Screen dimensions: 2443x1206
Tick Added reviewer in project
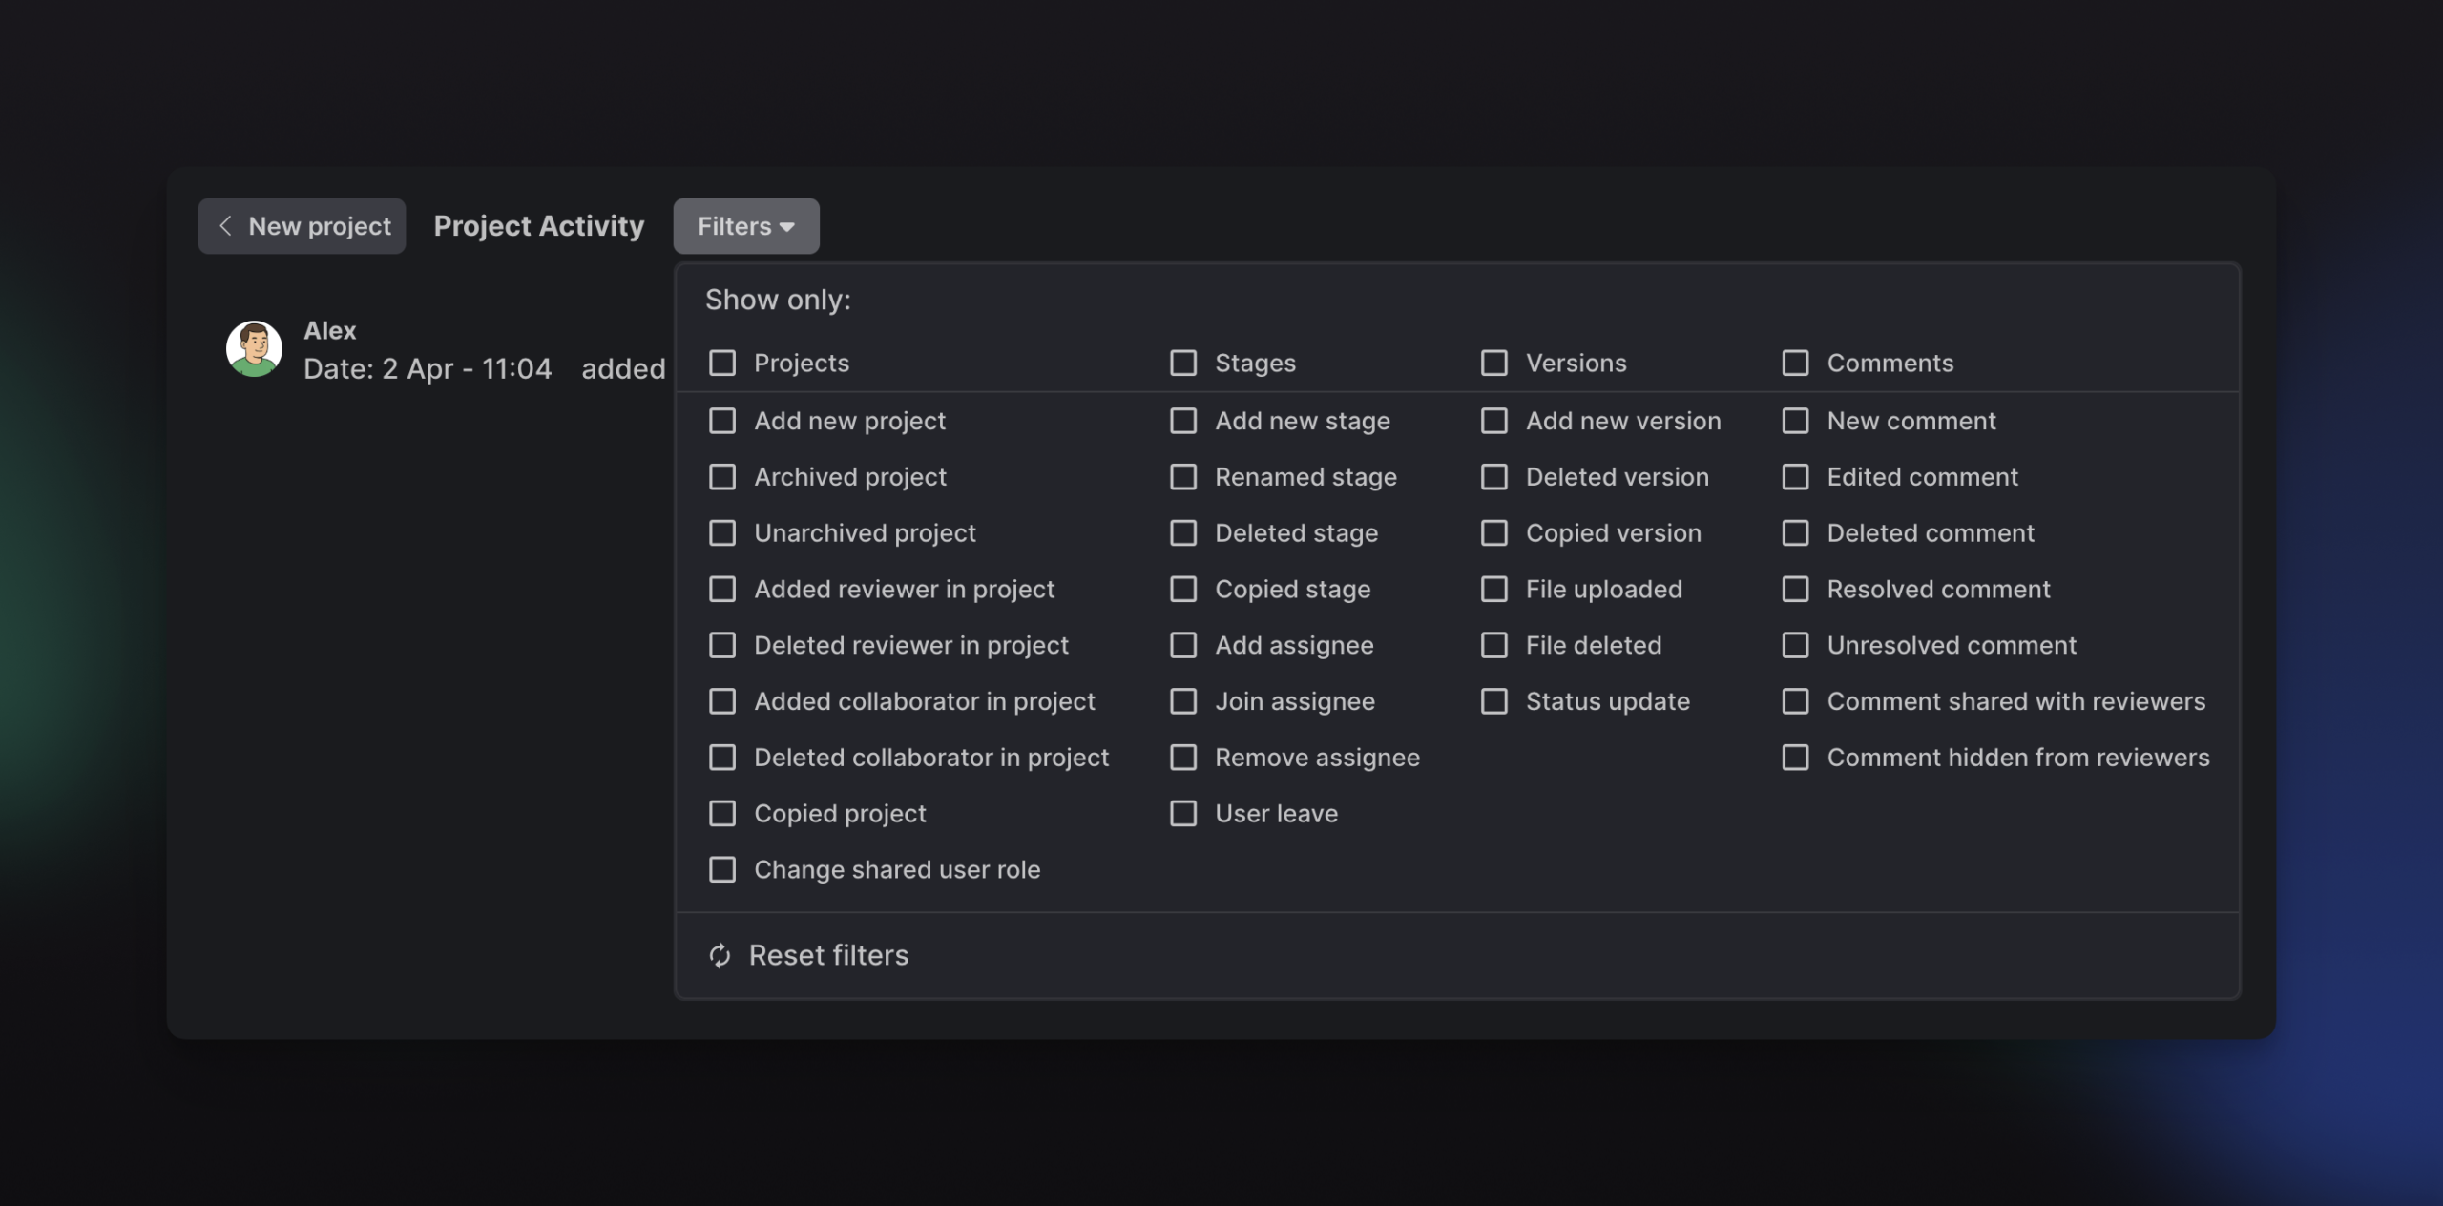pyautogui.click(x=722, y=590)
